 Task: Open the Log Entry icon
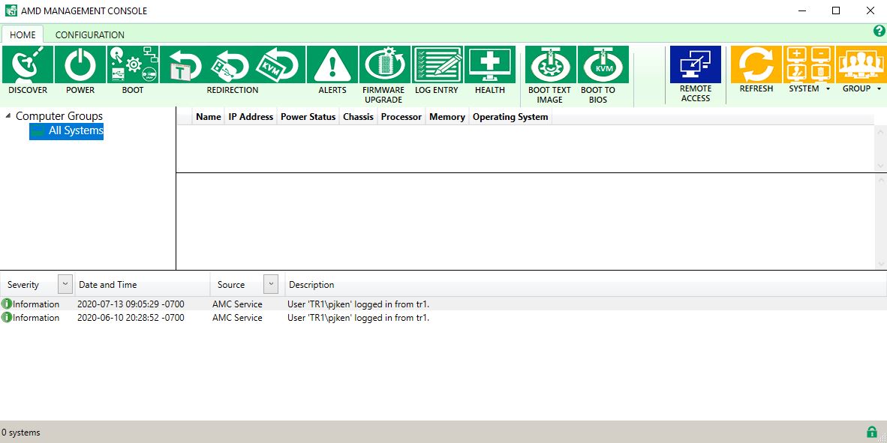coord(437,64)
